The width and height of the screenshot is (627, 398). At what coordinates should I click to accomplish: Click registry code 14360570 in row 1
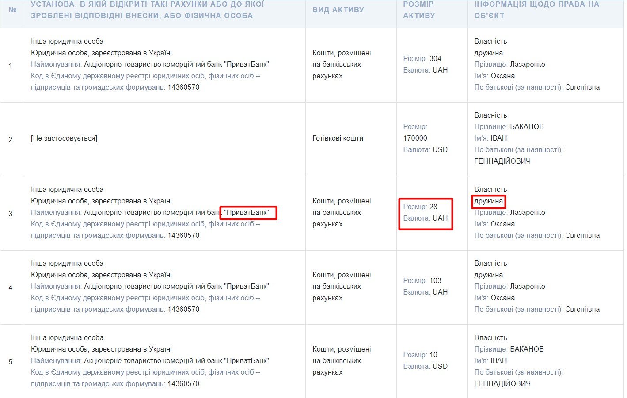[183, 88]
